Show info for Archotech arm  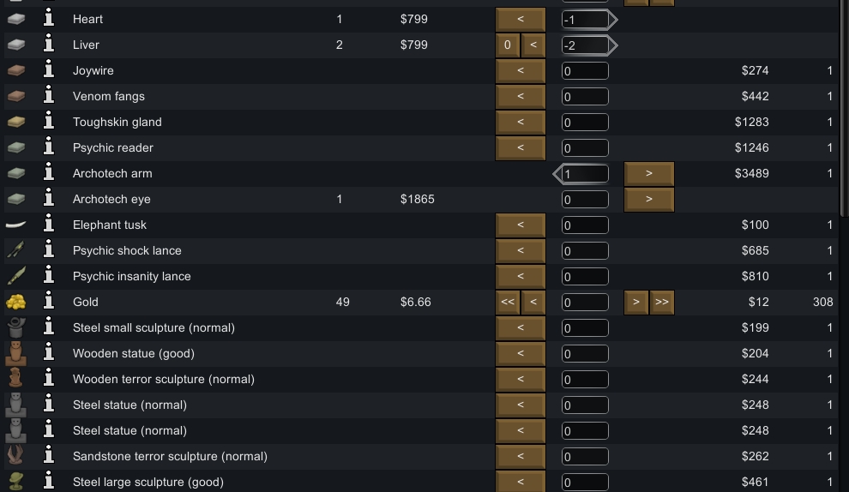coord(49,173)
